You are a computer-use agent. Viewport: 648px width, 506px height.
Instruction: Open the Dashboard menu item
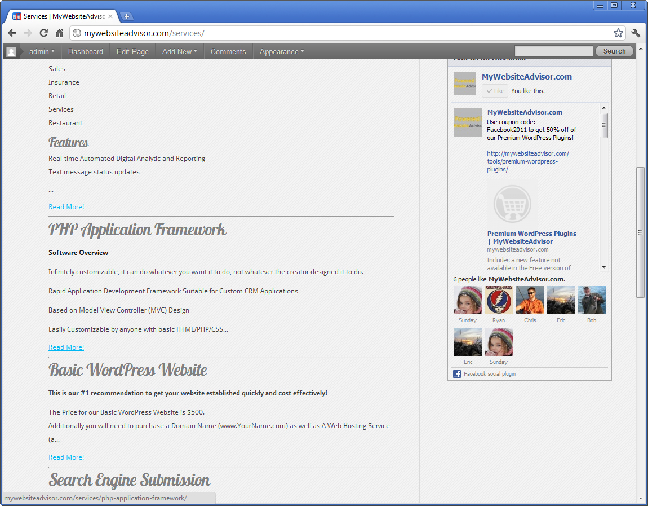86,52
